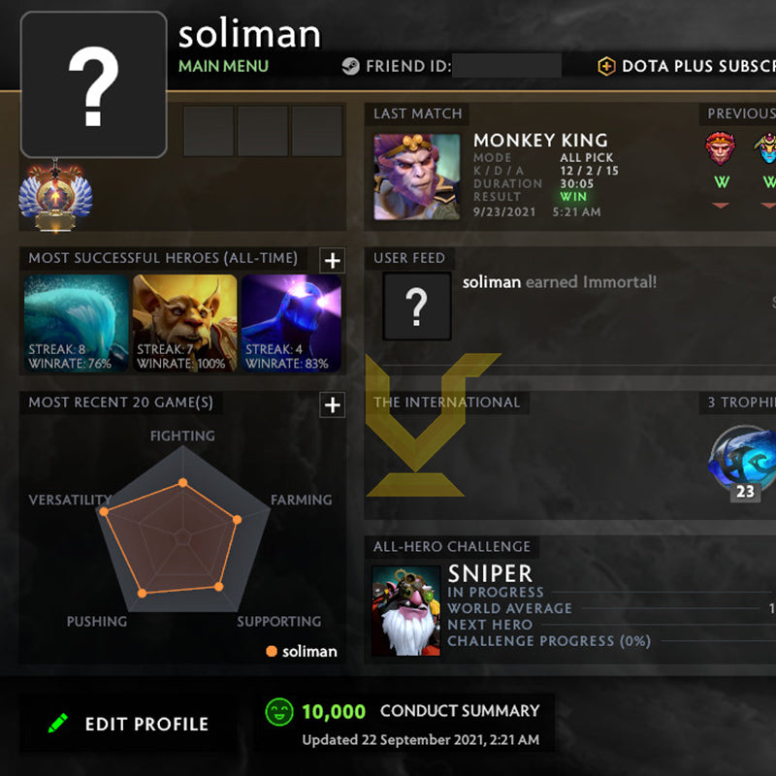
Task: Select the hero with 100% winrate
Action: point(184,323)
